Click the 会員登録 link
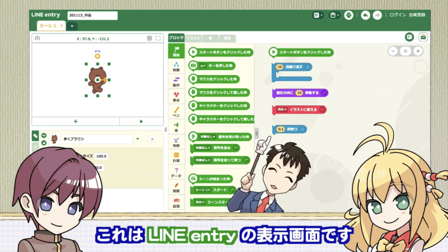Image resolution: width=448 pixels, height=252 pixels. (x=417, y=15)
